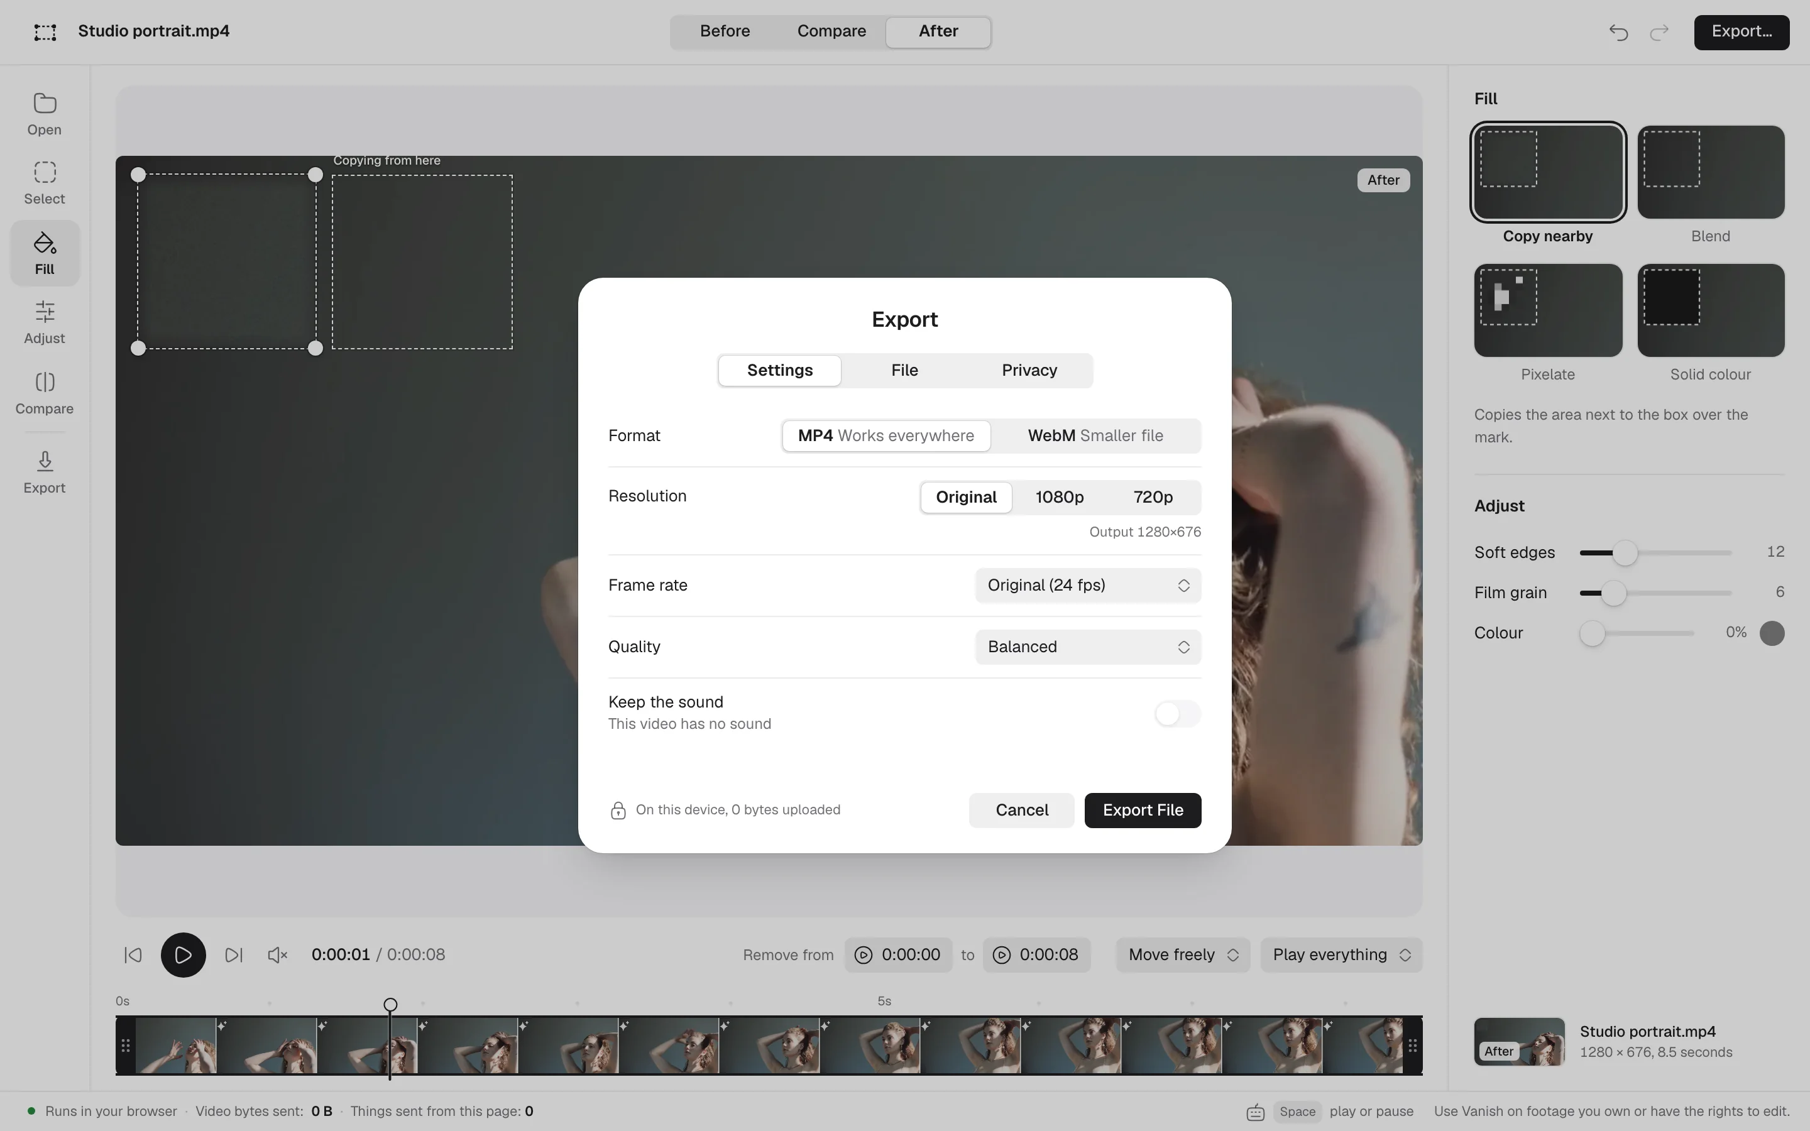The image size is (1810, 1131).
Task: Click the redo arrow icon
Action: click(1659, 32)
